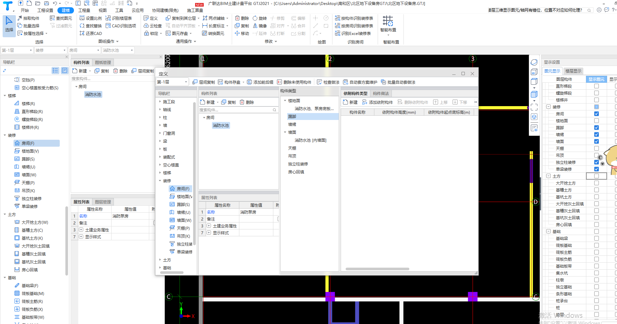Click 批量自动套做法 in 定义 window
Screen dimensions: 617x324
pyautogui.click(x=398, y=82)
